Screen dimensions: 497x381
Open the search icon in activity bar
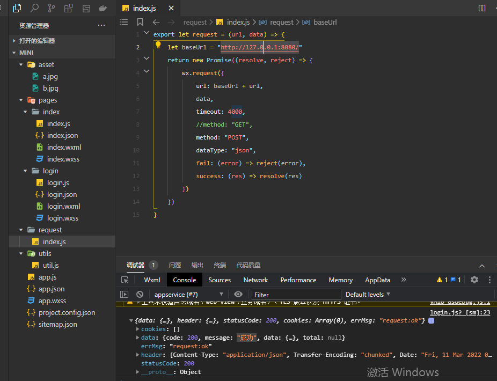(34, 8)
